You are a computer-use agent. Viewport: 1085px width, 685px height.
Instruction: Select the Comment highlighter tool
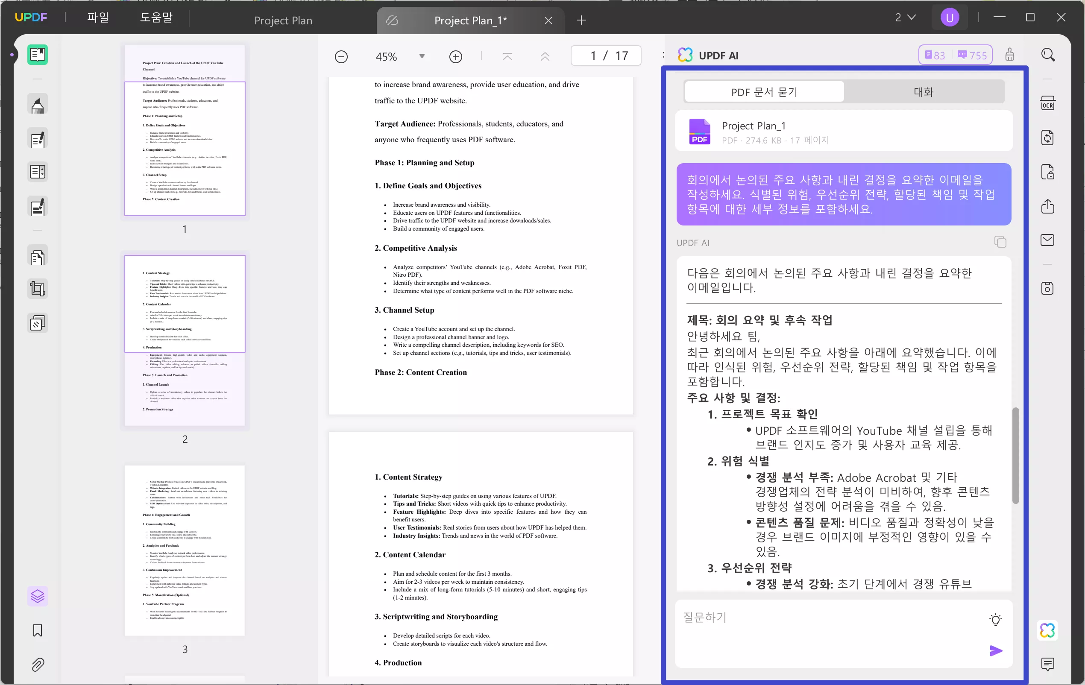coord(38,105)
